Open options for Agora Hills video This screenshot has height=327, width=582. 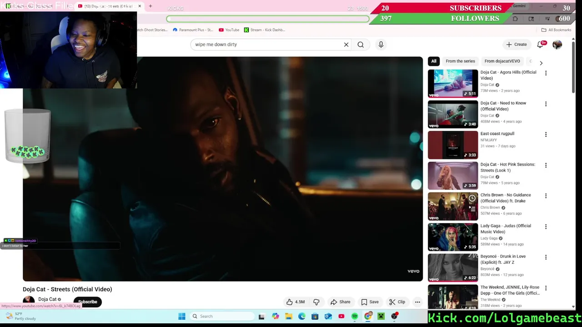[x=546, y=73]
